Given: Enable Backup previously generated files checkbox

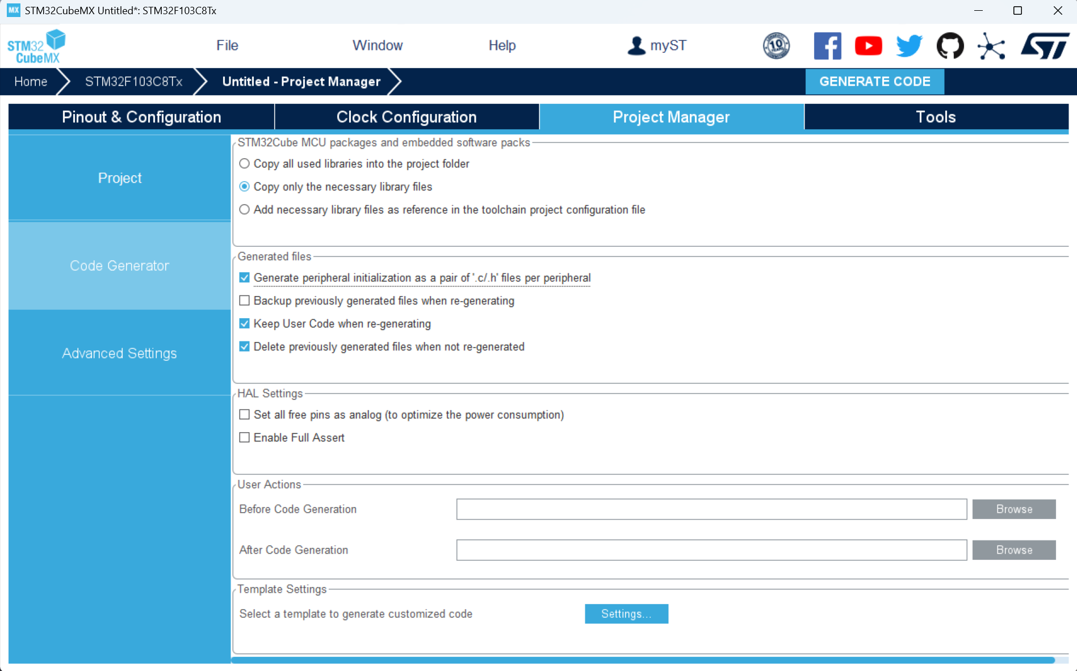Looking at the screenshot, I should click(x=244, y=301).
